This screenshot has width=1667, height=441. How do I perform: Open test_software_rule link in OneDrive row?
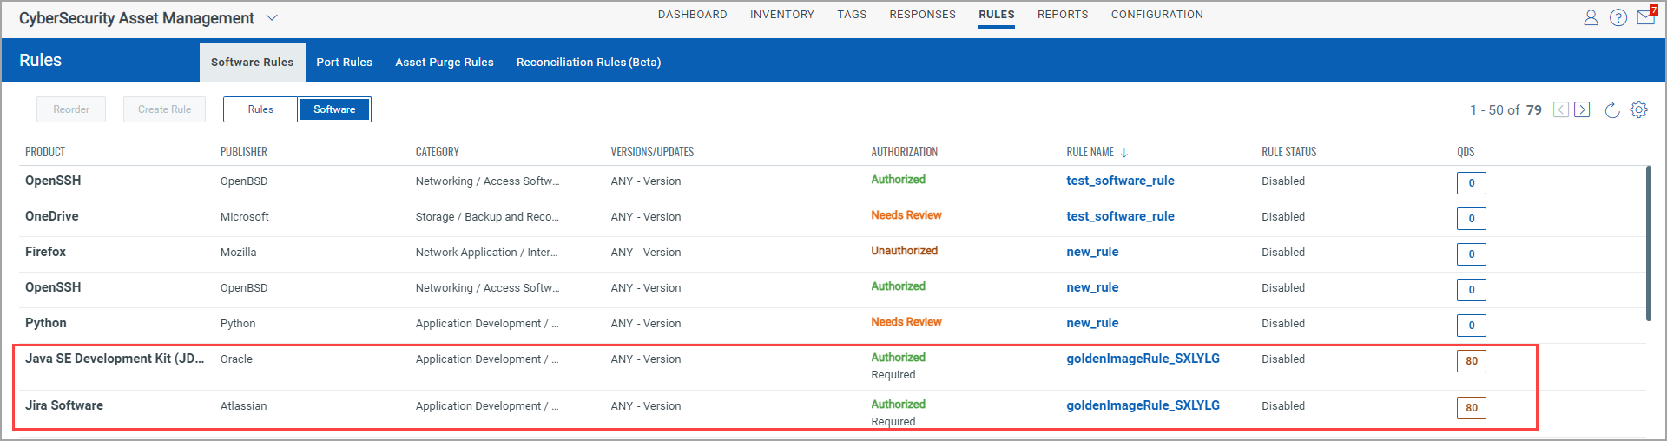click(x=1120, y=216)
